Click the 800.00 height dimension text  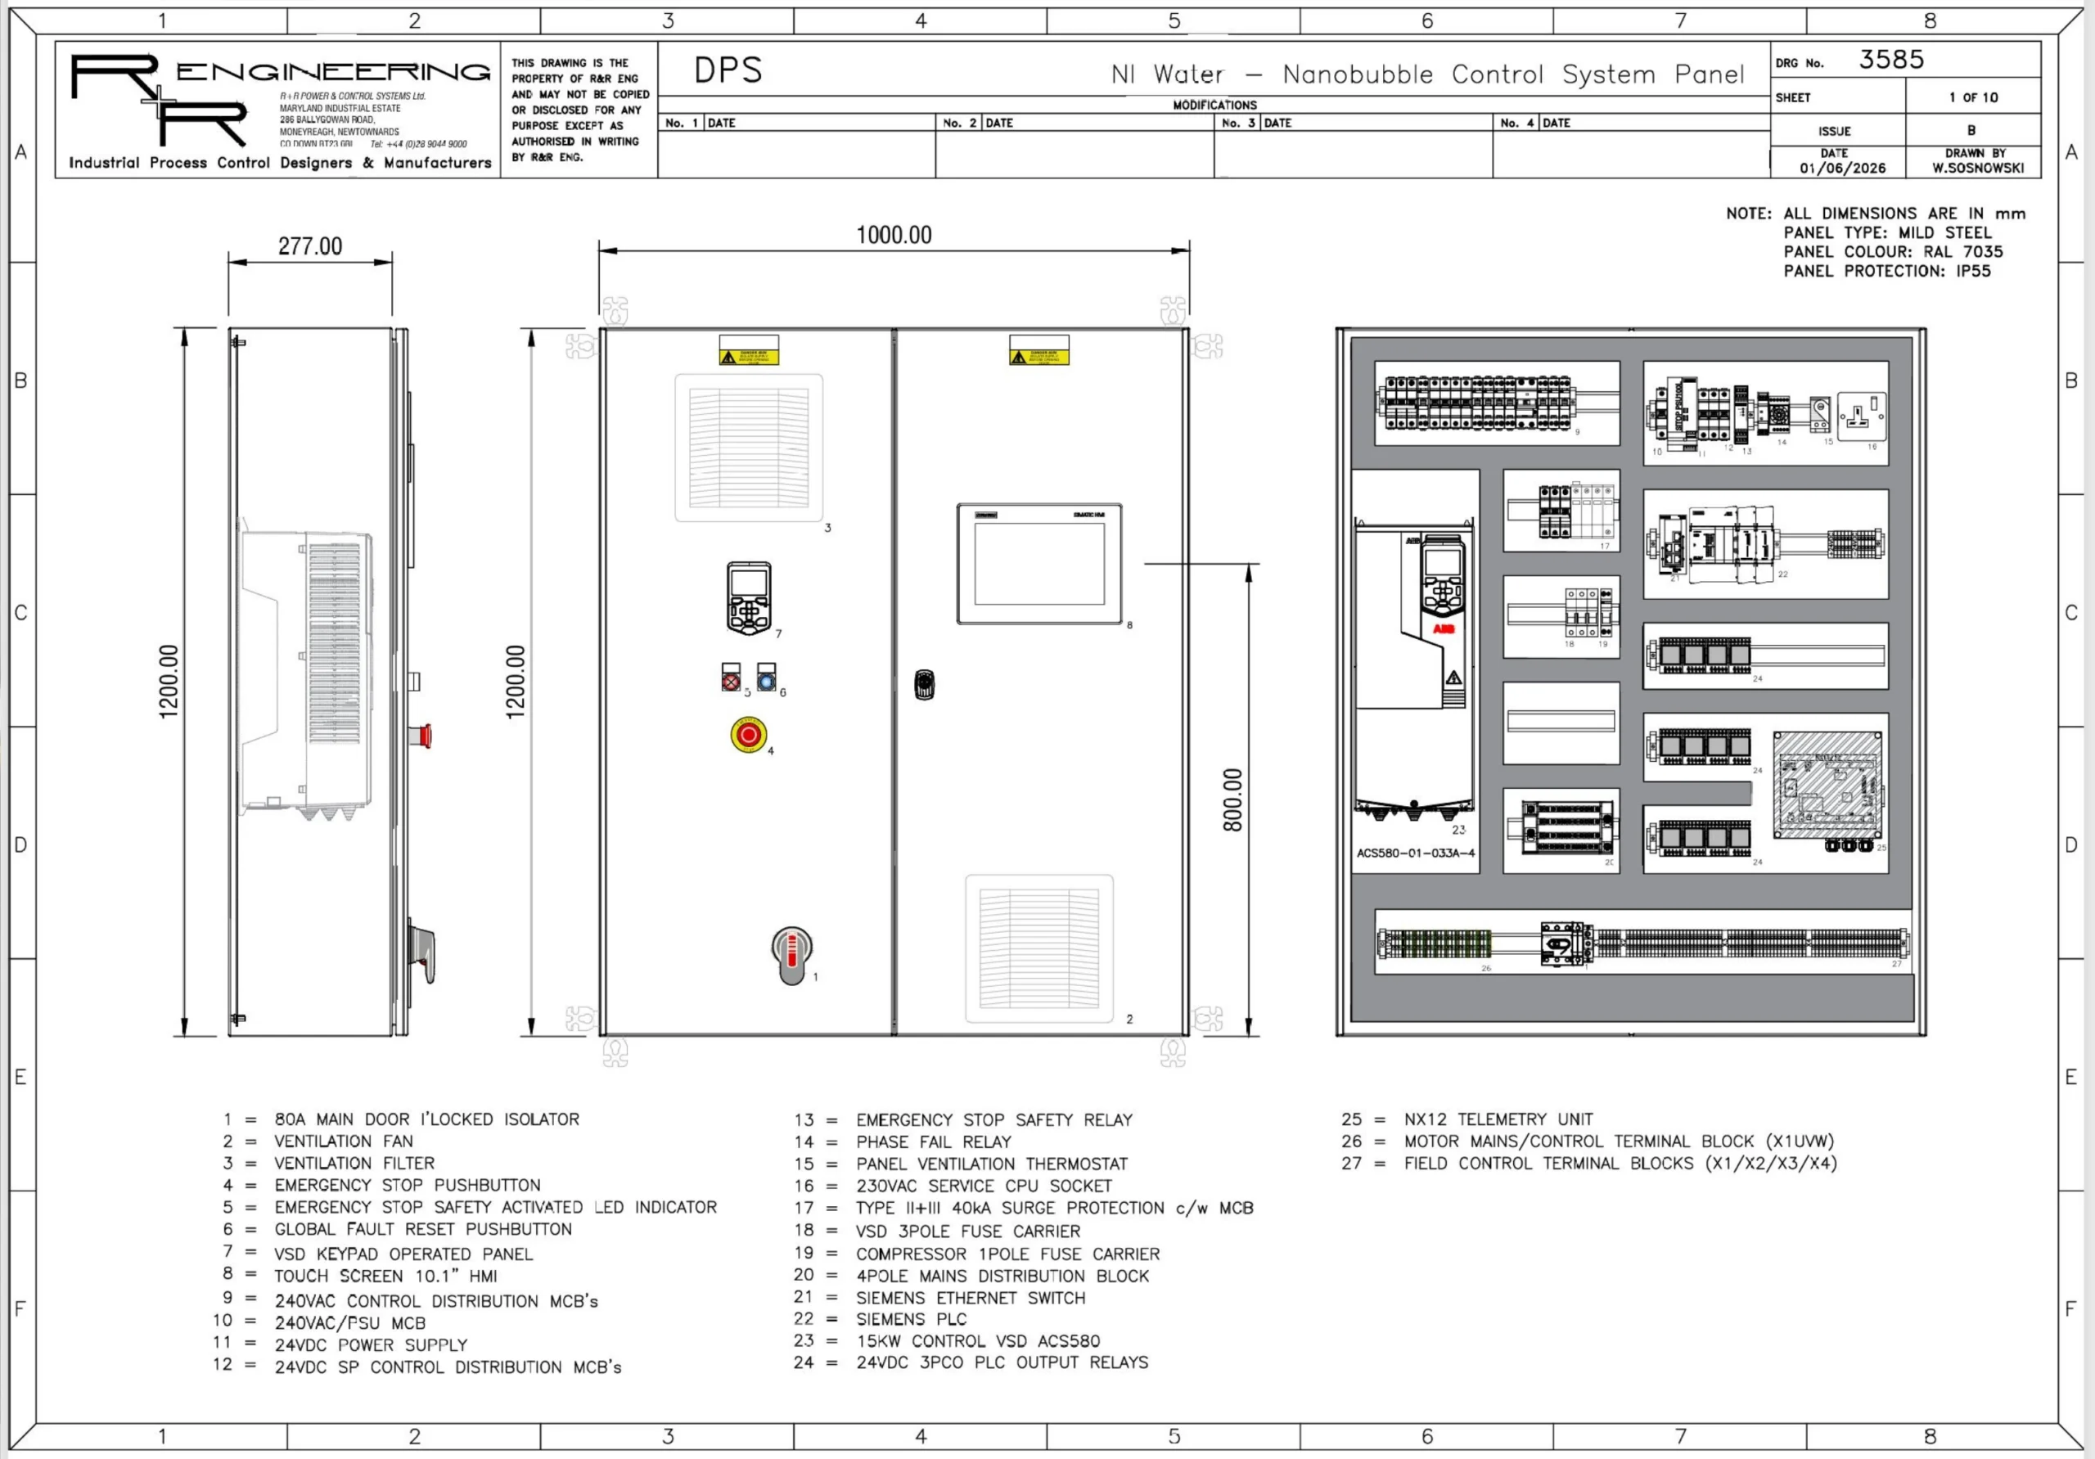[x=1232, y=800]
